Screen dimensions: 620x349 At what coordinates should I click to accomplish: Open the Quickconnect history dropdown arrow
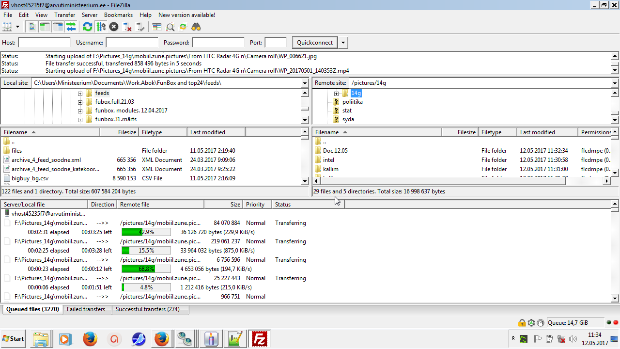point(343,43)
